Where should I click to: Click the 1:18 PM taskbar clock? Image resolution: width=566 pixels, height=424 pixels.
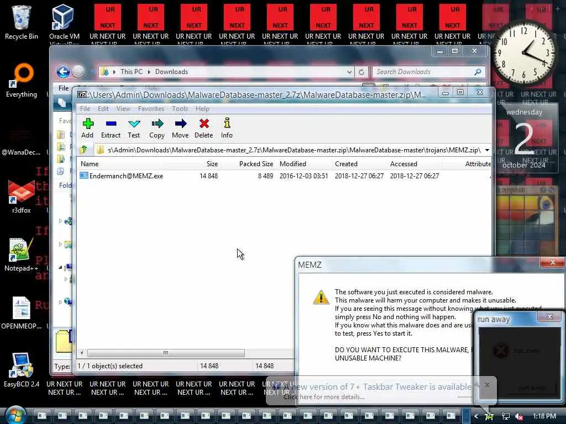click(x=544, y=416)
